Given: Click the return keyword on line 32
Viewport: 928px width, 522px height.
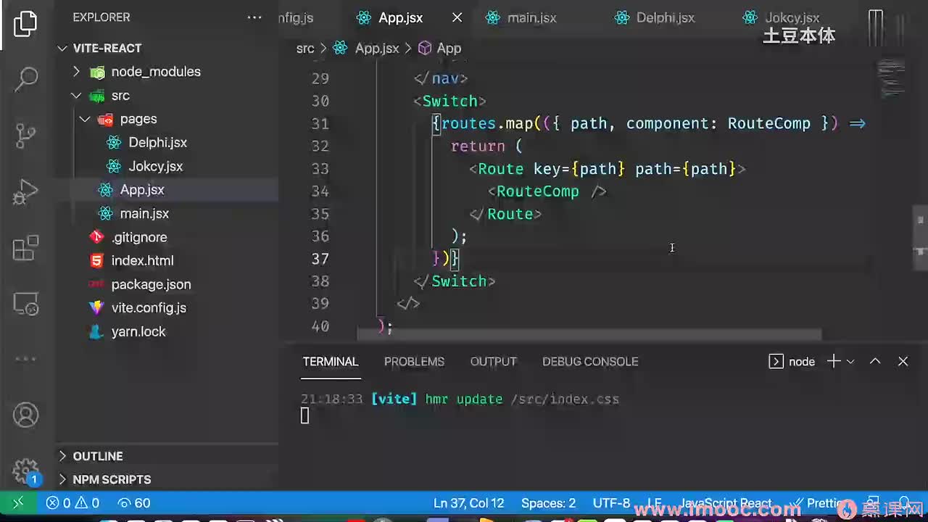Looking at the screenshot, I should 478,146.
